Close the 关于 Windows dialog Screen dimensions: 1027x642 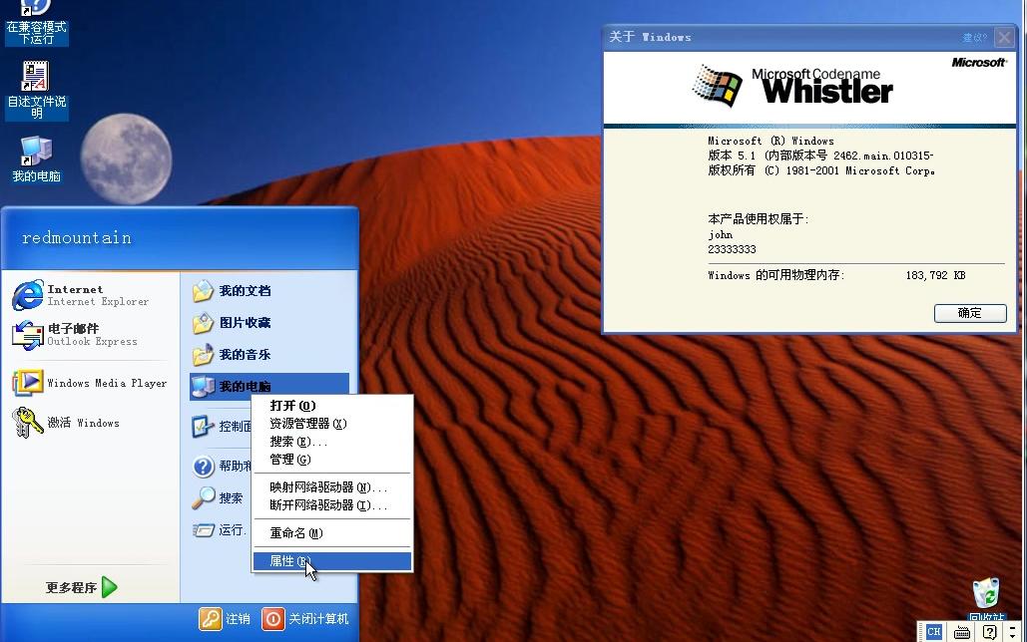(x=1004, y=37)
